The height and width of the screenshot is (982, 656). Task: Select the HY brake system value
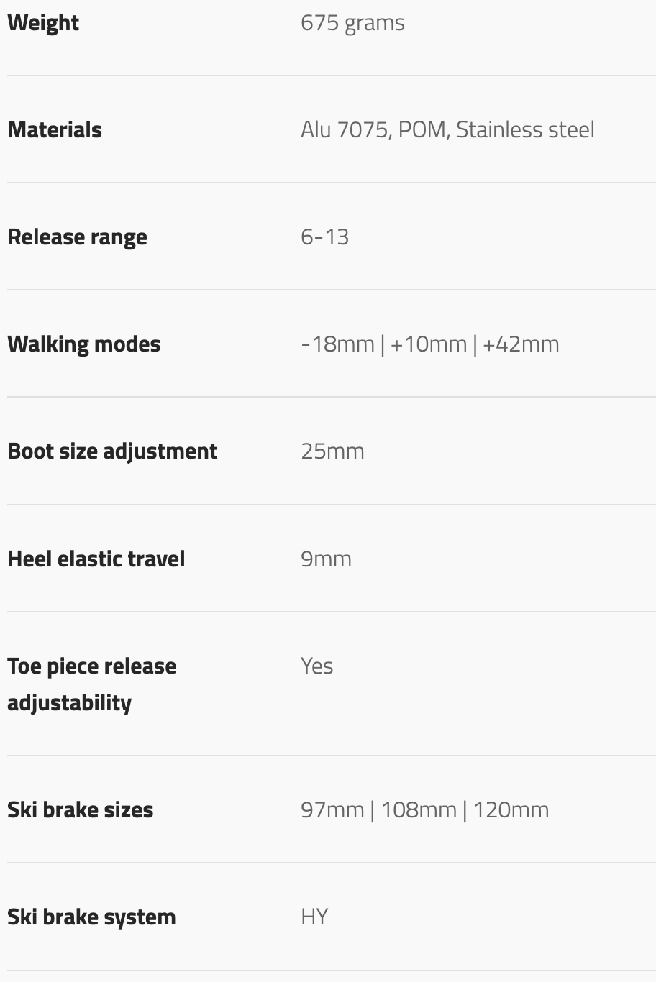314,917
